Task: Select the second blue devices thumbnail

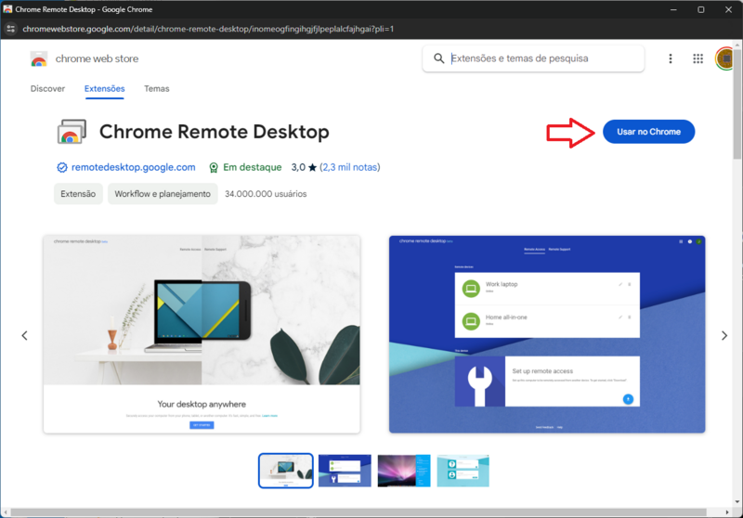Action: click(345, 471)
